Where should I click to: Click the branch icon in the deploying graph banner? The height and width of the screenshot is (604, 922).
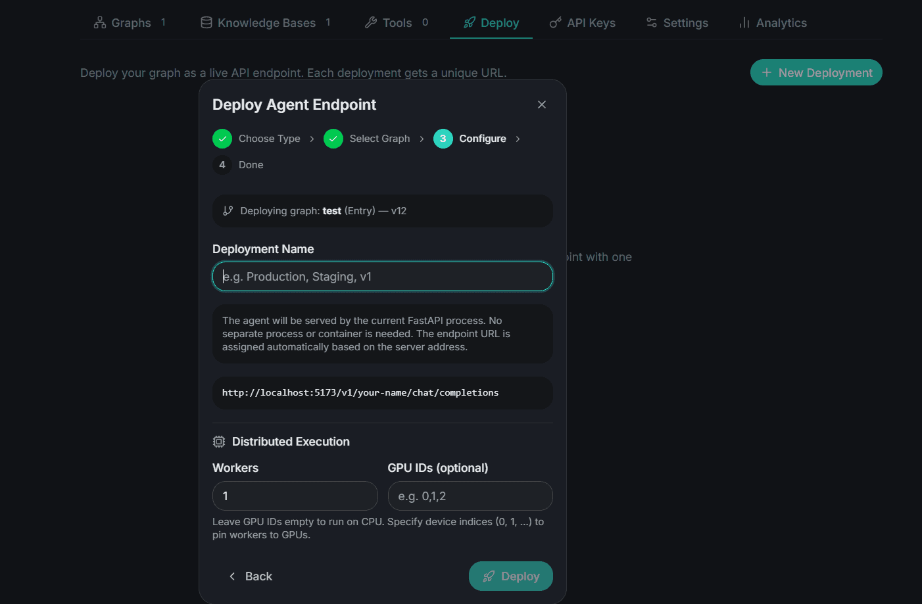click(228, 210)
